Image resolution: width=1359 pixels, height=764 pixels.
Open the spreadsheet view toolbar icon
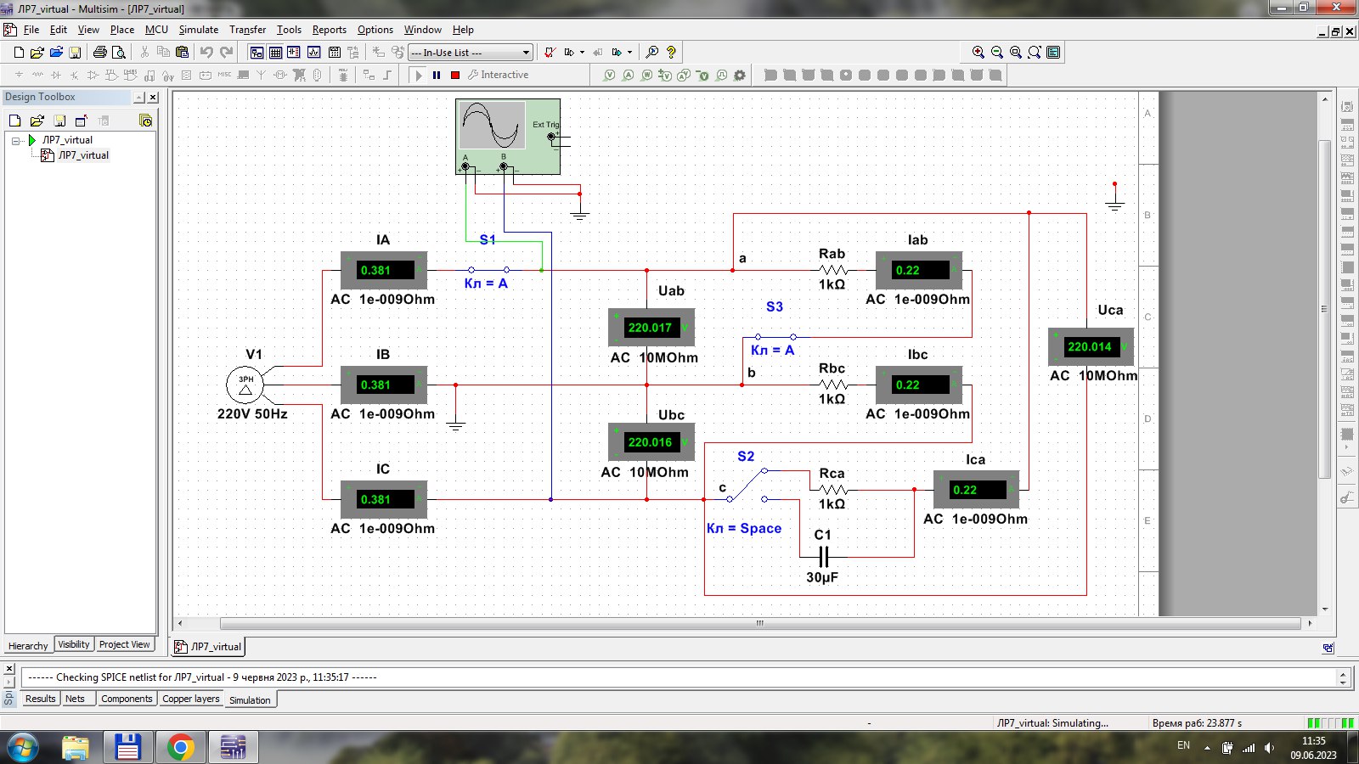click(x=275, y=52)
